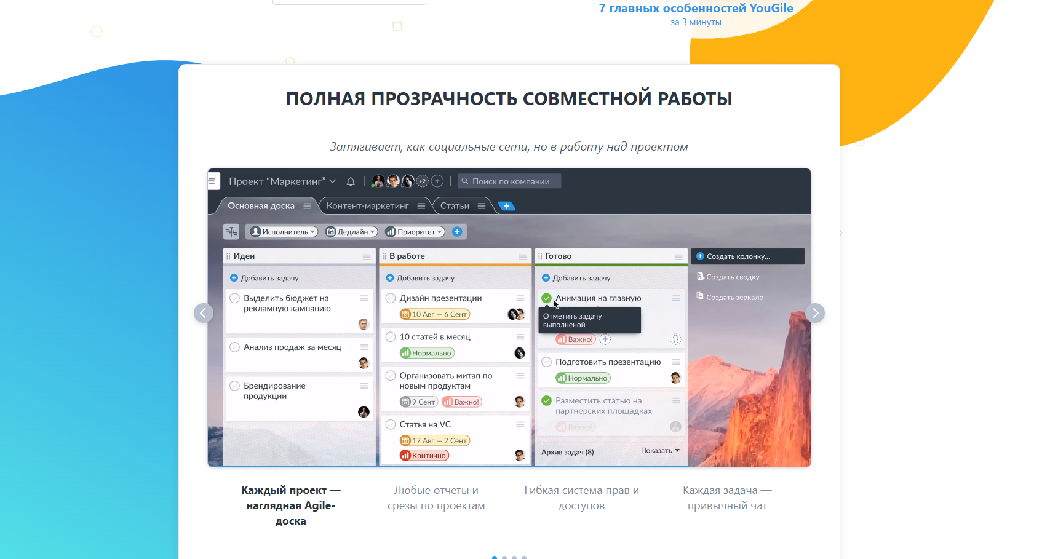Select the Каждый проект — наглядная Agile-доска slide
Viewport: 1050px width, 559px height.
tap(291, 505)
